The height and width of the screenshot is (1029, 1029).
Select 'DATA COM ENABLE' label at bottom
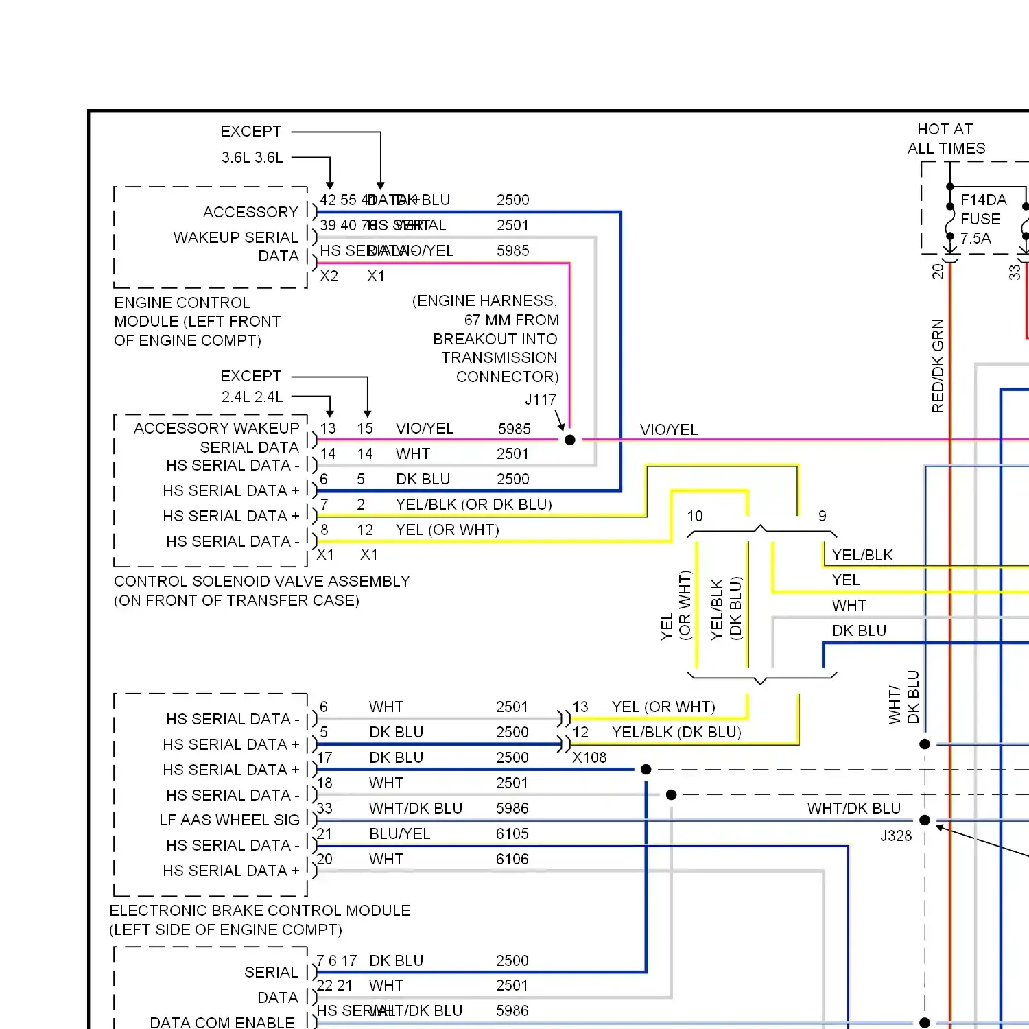coord(222,1021)
